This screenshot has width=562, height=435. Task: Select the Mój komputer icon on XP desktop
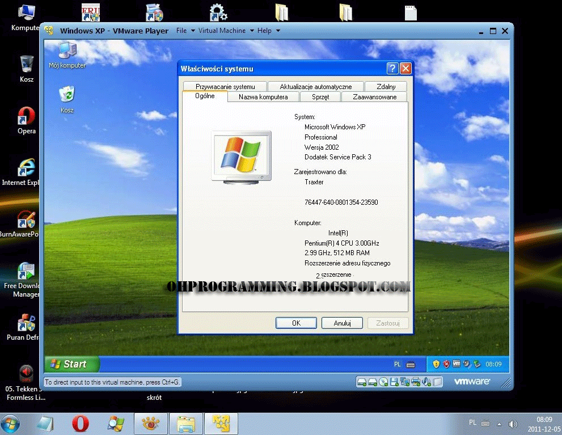[67, 55]
